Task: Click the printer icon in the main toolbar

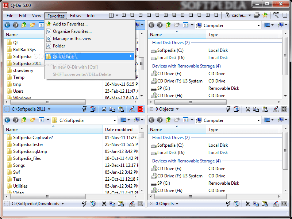Action: click(x=256, y=15)
